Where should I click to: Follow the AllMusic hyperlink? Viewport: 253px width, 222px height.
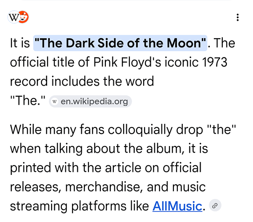point(177,206)
